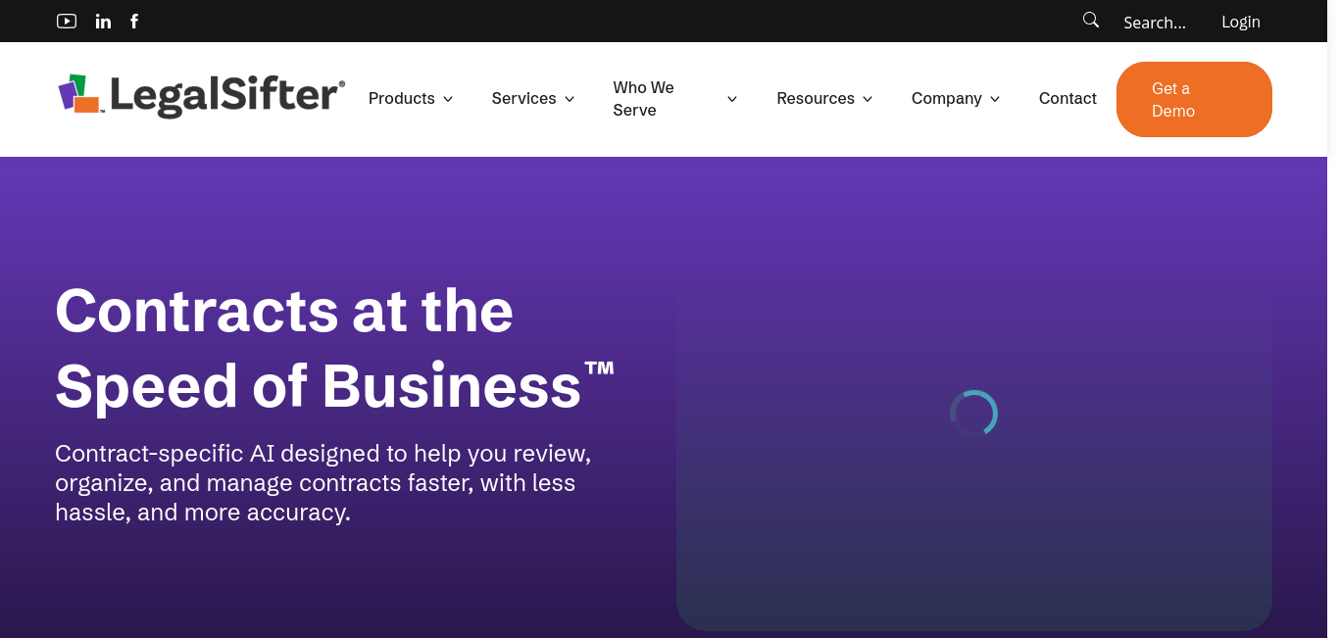
Task: Select the Products menu label
Action: click(401, 98)
